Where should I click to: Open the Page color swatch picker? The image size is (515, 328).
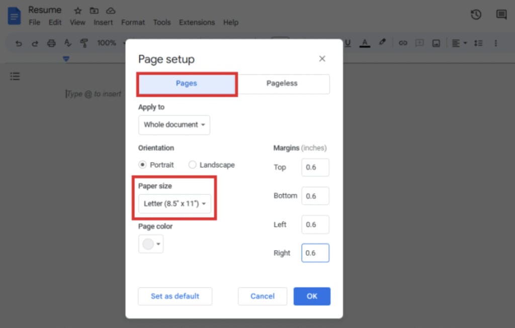point(150,244)
